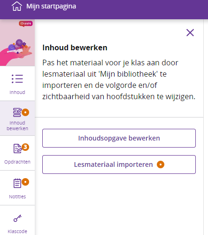Click the Inhoud list icon
The image size is (208, 235).
[17, 79]
